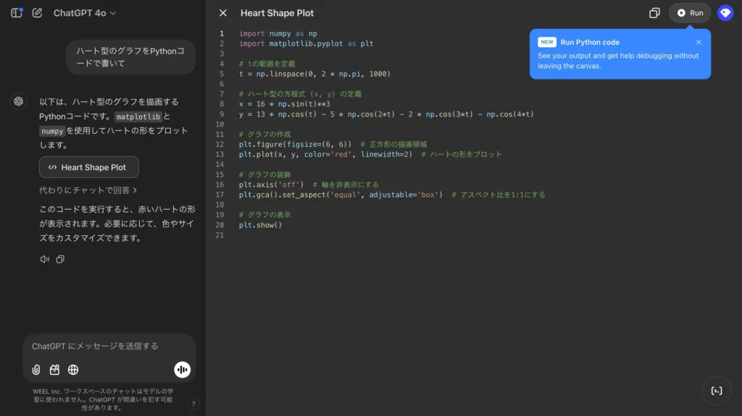The height and width of the screenshot is (416, 742).
Task: Open the ChatGPT 4o model dropdown
Action: 84,13
